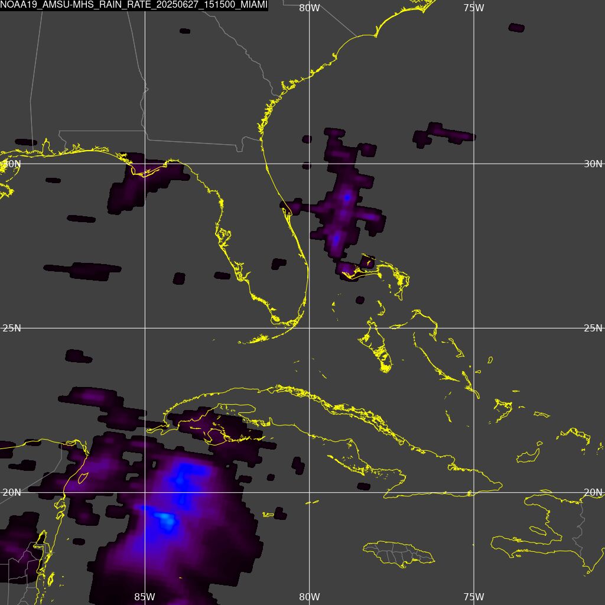Click the 20N label on the left edge

(12, 492)
